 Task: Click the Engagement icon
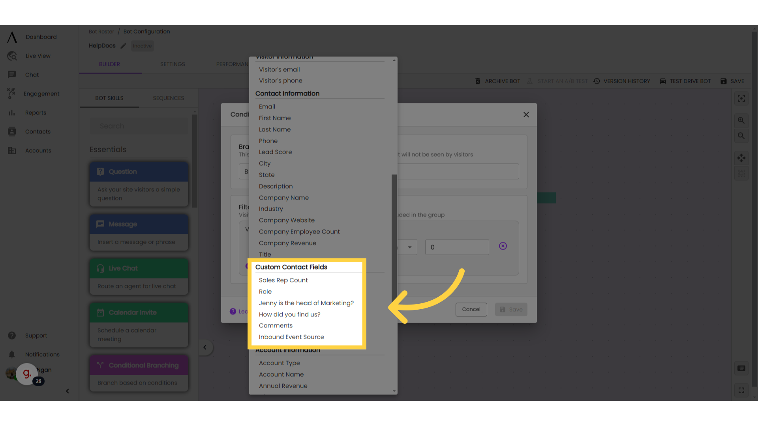(x=11, y=93)
